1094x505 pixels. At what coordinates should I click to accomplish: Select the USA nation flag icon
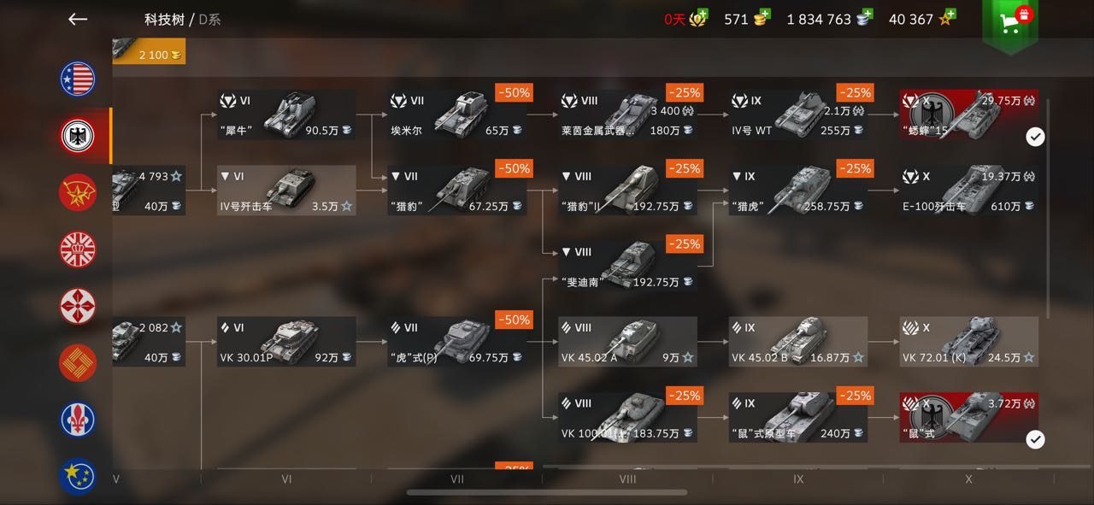point(78,79)
